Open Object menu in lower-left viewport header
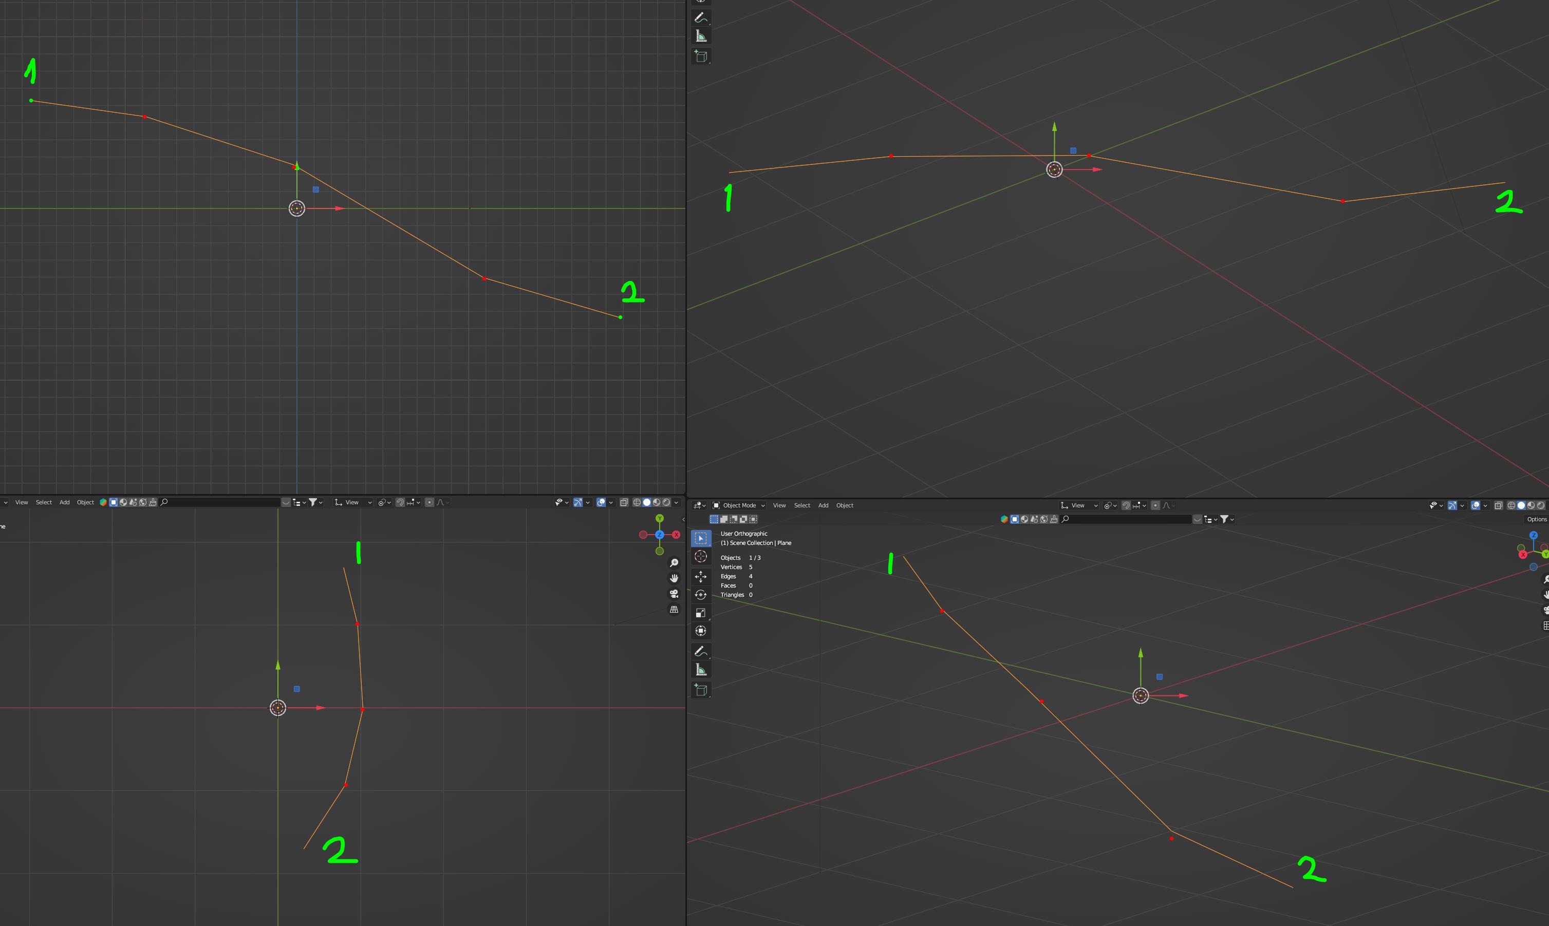Viewport: 1549px width, 926px height. point(85,502)
